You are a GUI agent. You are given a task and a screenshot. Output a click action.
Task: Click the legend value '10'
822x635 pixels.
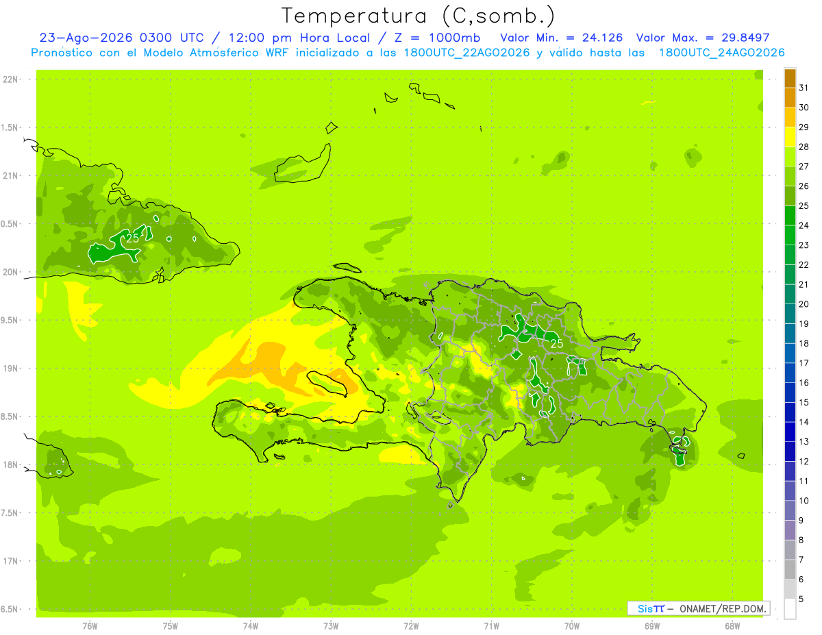click(804, 501)
